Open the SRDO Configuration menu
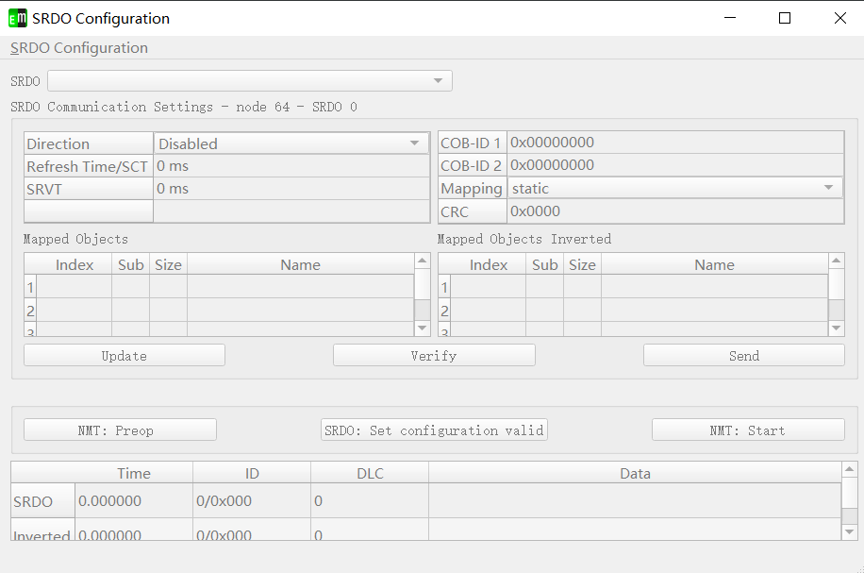The width and height of the screenshot is (864, 573). 79,48
